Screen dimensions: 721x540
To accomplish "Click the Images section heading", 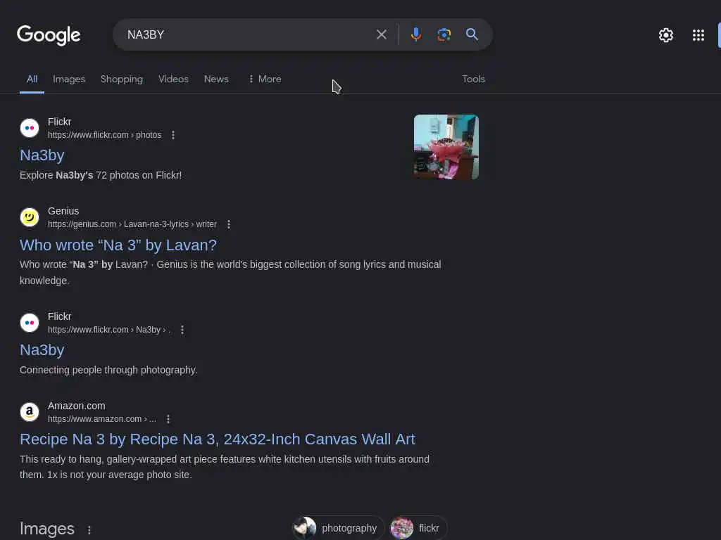I will coord(47,529).
